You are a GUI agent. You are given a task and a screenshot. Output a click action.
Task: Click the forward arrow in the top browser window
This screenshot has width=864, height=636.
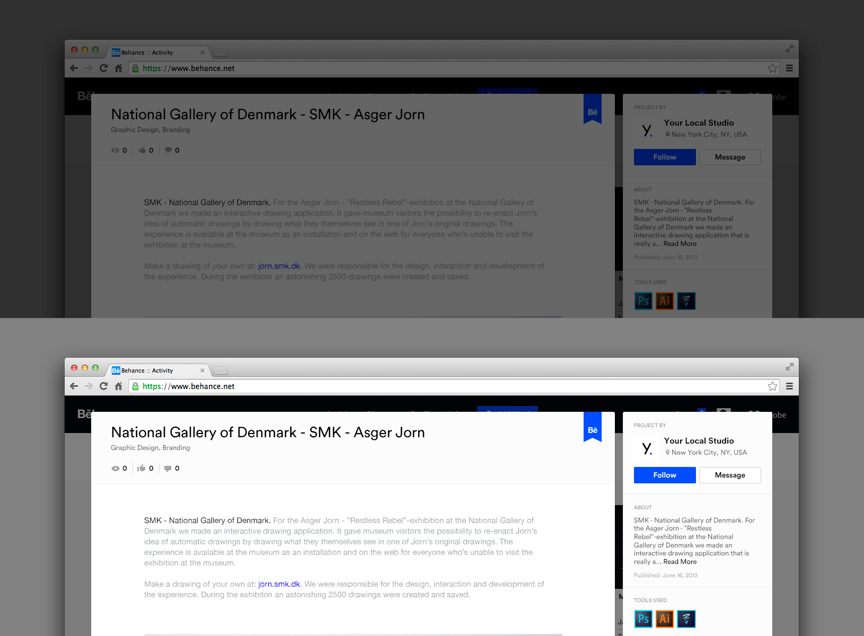[89, 68]
